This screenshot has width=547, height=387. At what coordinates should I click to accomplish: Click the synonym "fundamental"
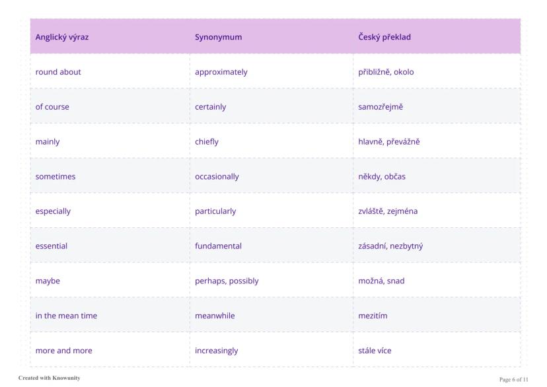tap(218, 246)
